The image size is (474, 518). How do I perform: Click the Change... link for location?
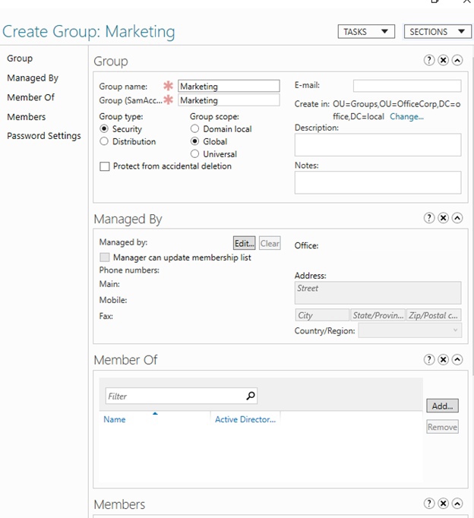click(406, 116)
